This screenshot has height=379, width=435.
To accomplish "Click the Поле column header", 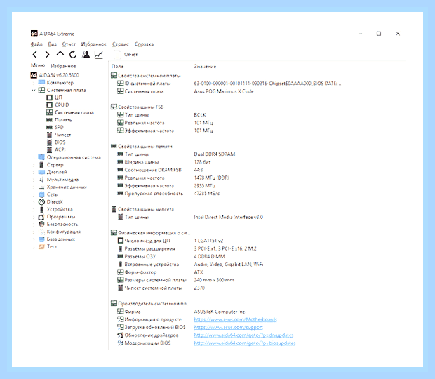I will [x=117, y=66].
